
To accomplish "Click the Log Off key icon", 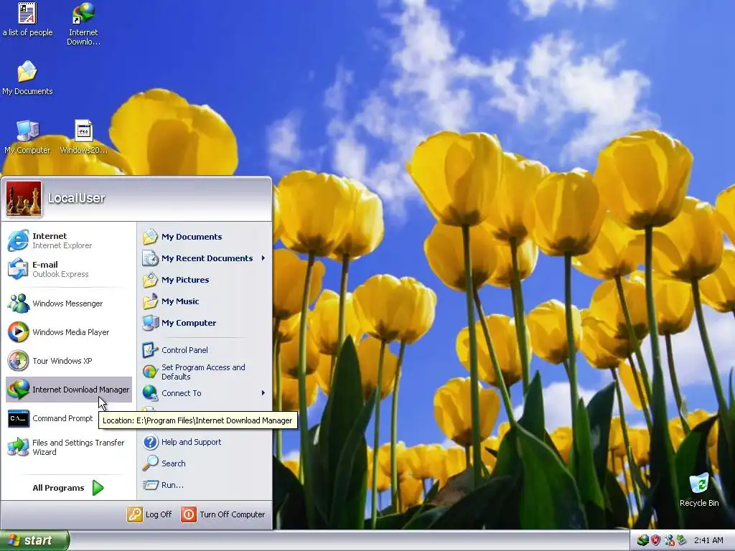I will coord(134,514).
